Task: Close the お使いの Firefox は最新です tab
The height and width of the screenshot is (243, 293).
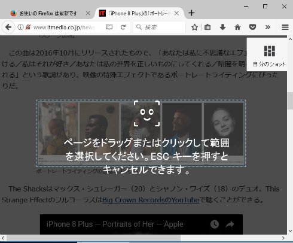Action: [x=88, y=13]
